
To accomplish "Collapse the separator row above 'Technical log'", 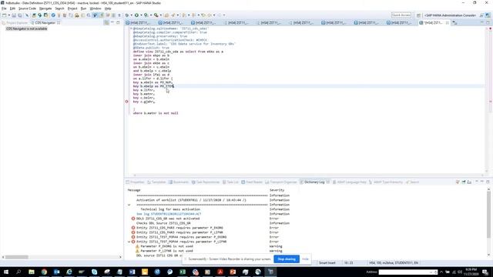I will point(129,205).
